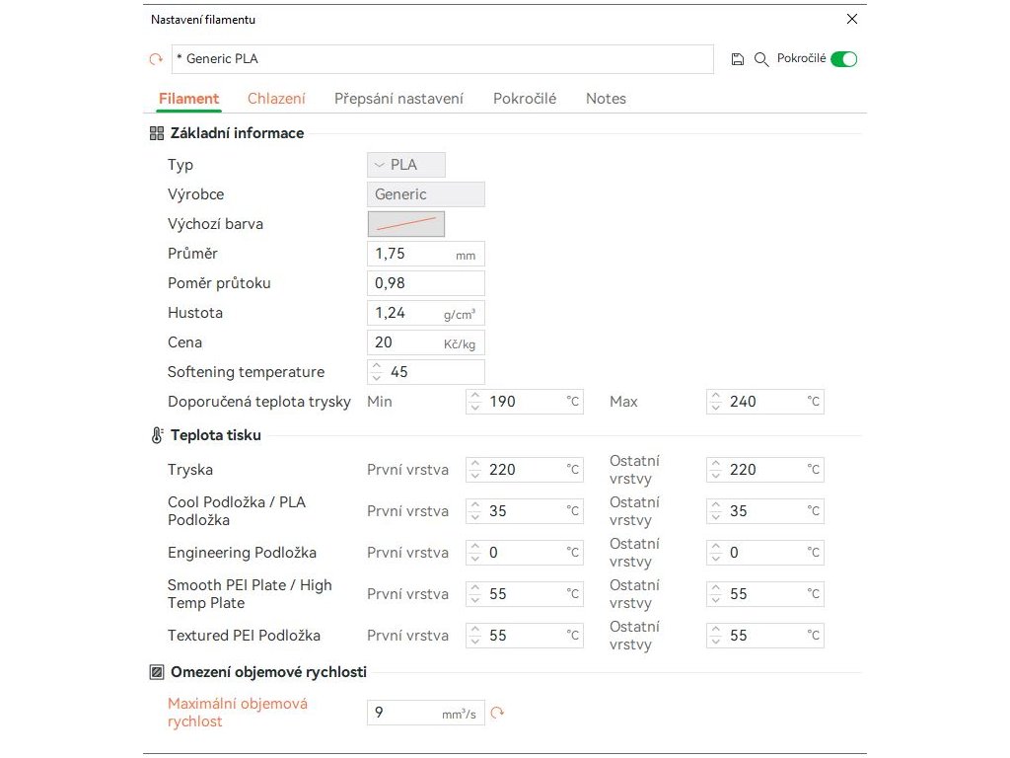Viewport: 1010px width, 758px height.
Task: Click the search magnifier icon
Action: (761, 59)
